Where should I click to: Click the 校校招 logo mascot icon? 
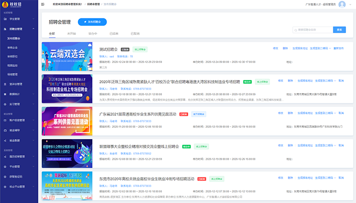[5, 4]
